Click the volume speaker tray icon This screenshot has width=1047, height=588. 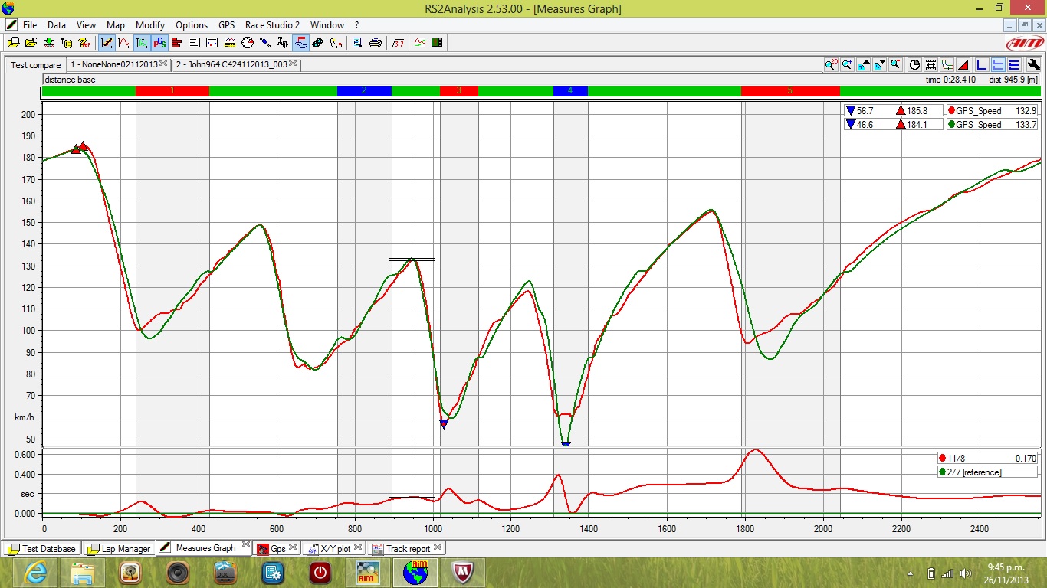965,573
